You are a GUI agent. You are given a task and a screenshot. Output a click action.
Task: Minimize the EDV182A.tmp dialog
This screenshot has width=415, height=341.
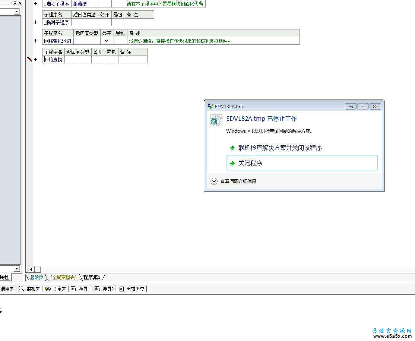351,107
